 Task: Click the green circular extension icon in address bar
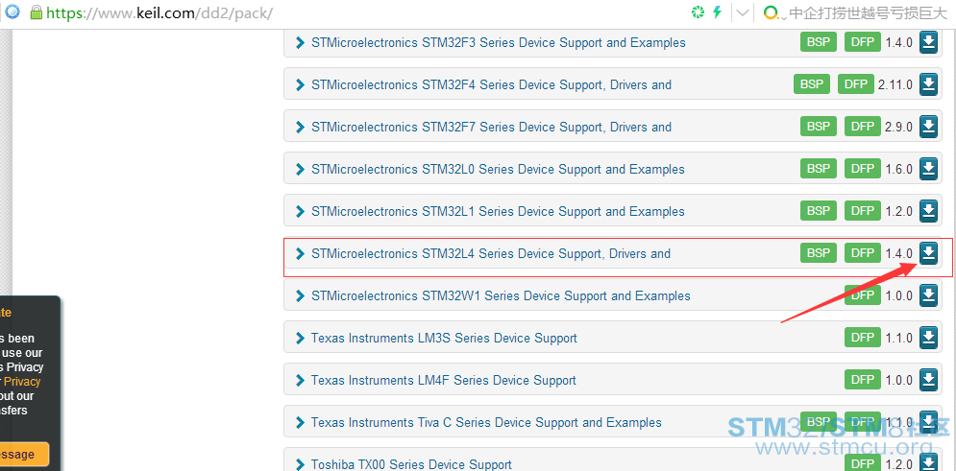pyautogui.click(x=698, y=12)
